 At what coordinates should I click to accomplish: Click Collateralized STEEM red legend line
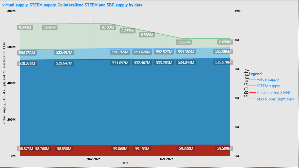pos(253,93)
